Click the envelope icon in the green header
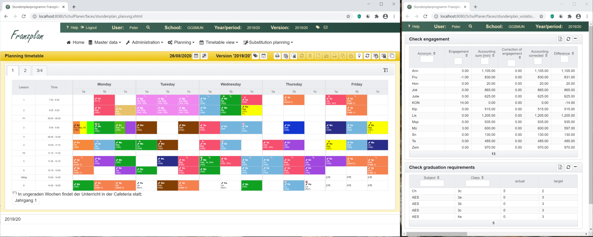The height and width of the screenshot is (237, 593). tap(325, 28)
